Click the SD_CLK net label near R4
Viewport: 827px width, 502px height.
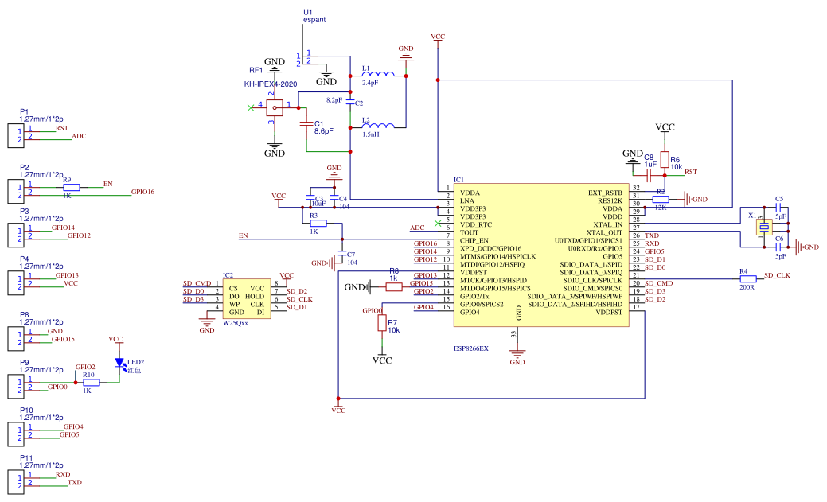(x=777, y=276)
